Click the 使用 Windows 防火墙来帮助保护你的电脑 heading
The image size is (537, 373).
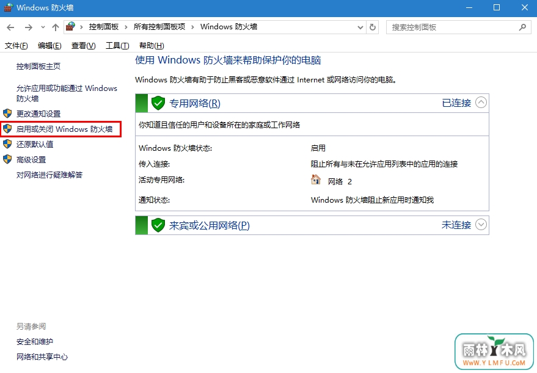(228, 60)
